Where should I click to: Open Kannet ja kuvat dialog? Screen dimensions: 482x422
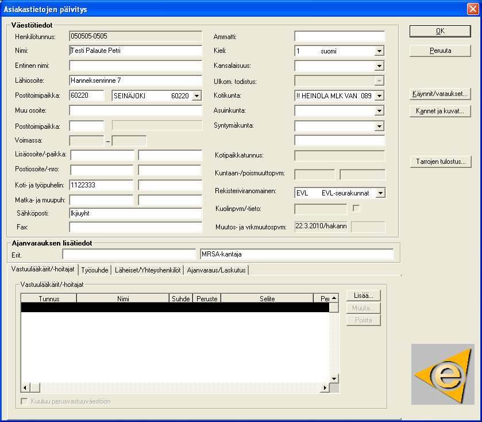pyautogui.click(x=440, y=111)
